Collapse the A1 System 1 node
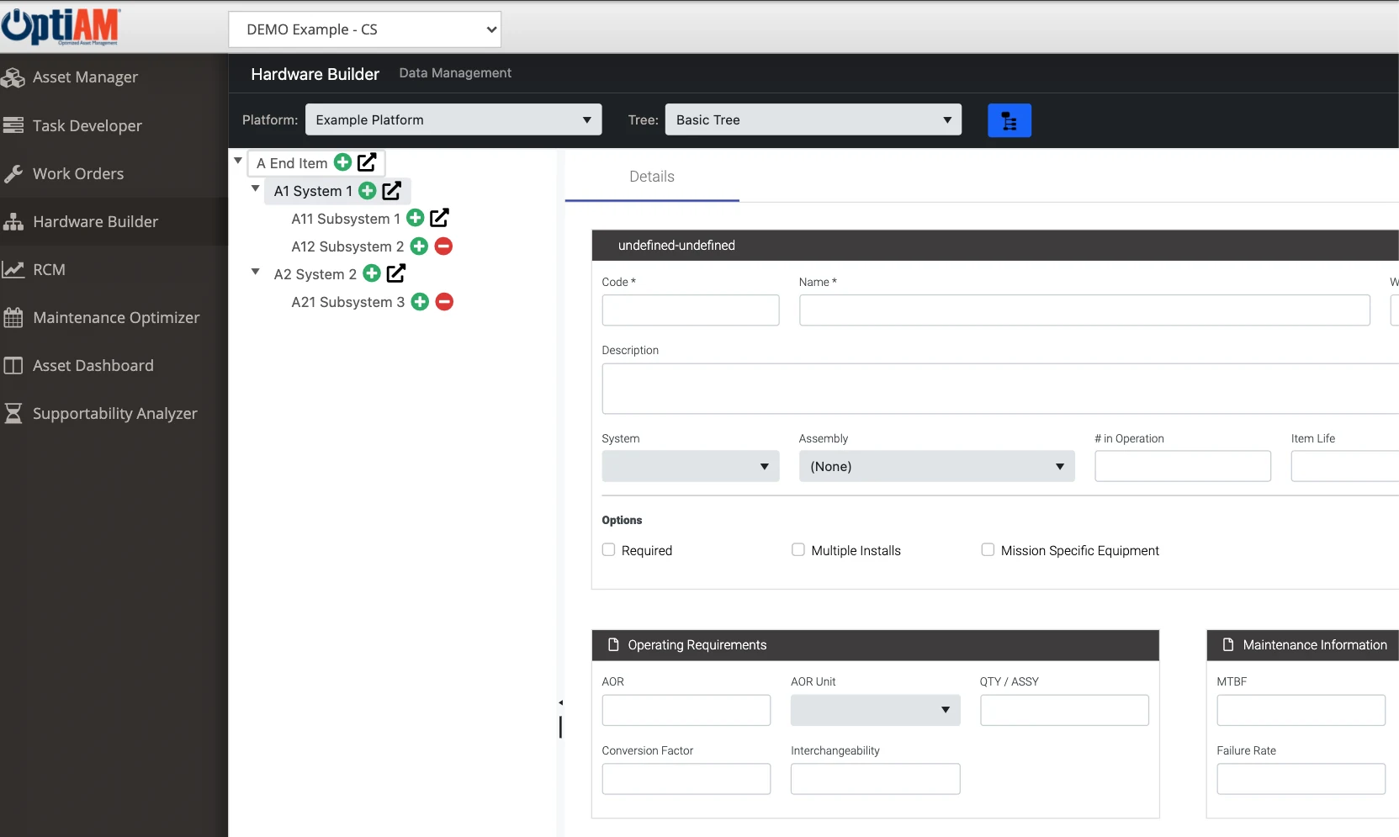The height and width of the screenshot is (837, 1399). (x=256, y=189)
